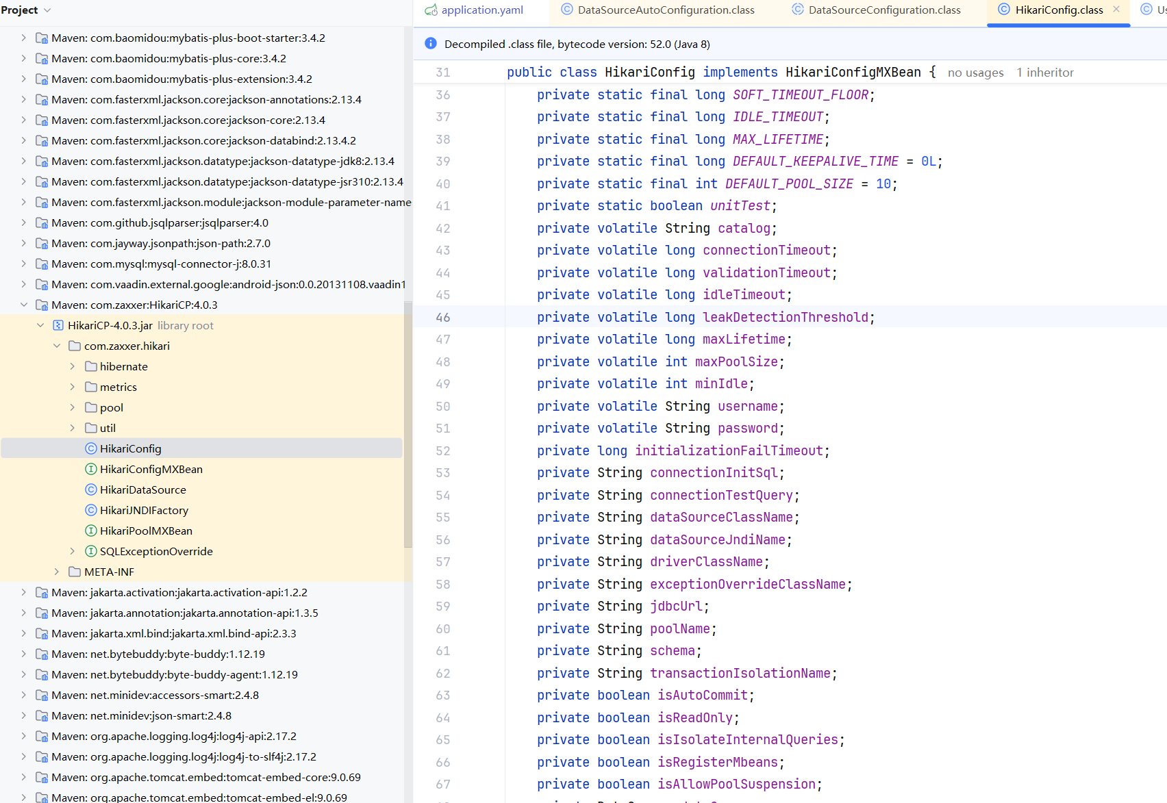Click the hibernate folder icon

click(91, 366)
